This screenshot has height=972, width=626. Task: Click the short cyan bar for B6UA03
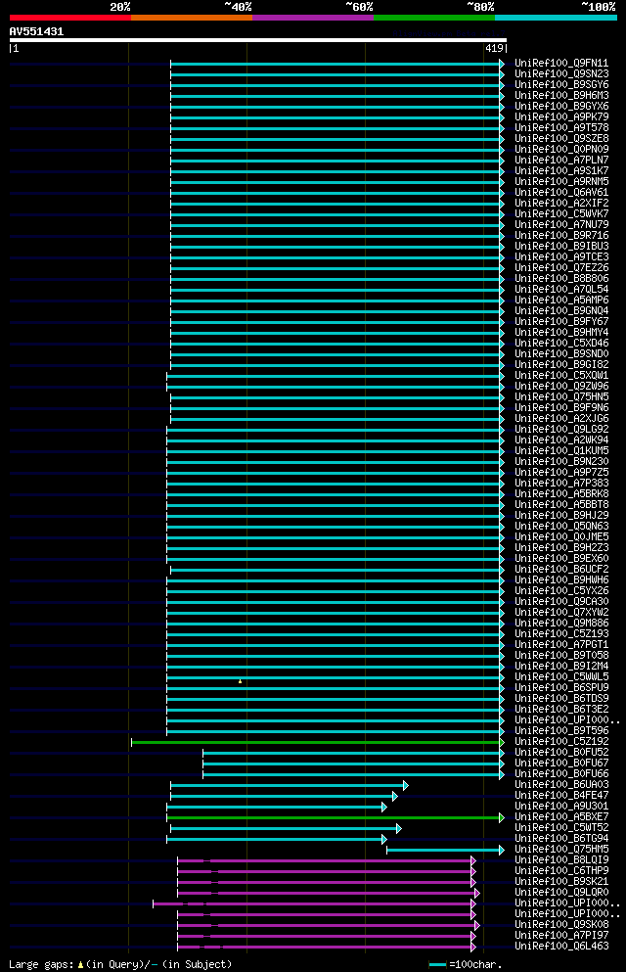[290, 785]
